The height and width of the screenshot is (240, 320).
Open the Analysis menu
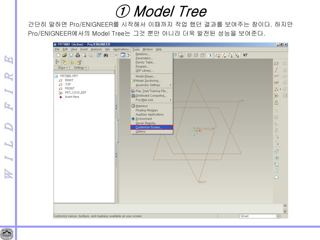(x=96, y=49)
